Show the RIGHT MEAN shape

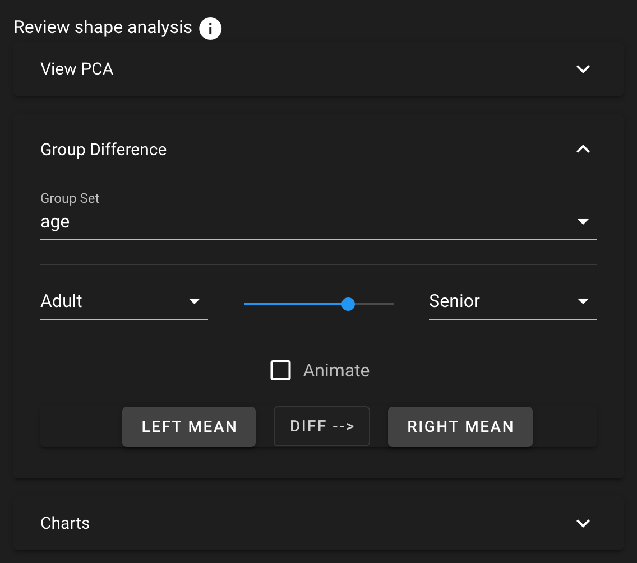point(460,427)
